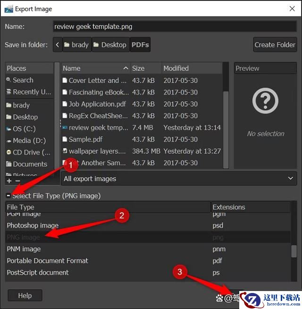This screenshot has height=309, width=302.
Task: Collapse the Select File Type section
Action: [8, 196]
